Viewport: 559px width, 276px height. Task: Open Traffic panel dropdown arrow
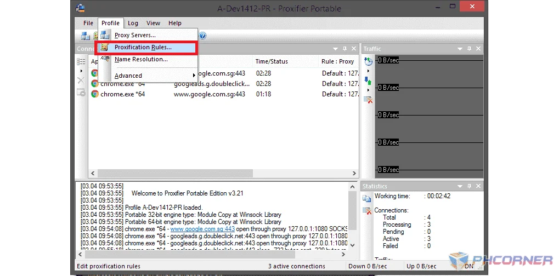pos(460,49)
